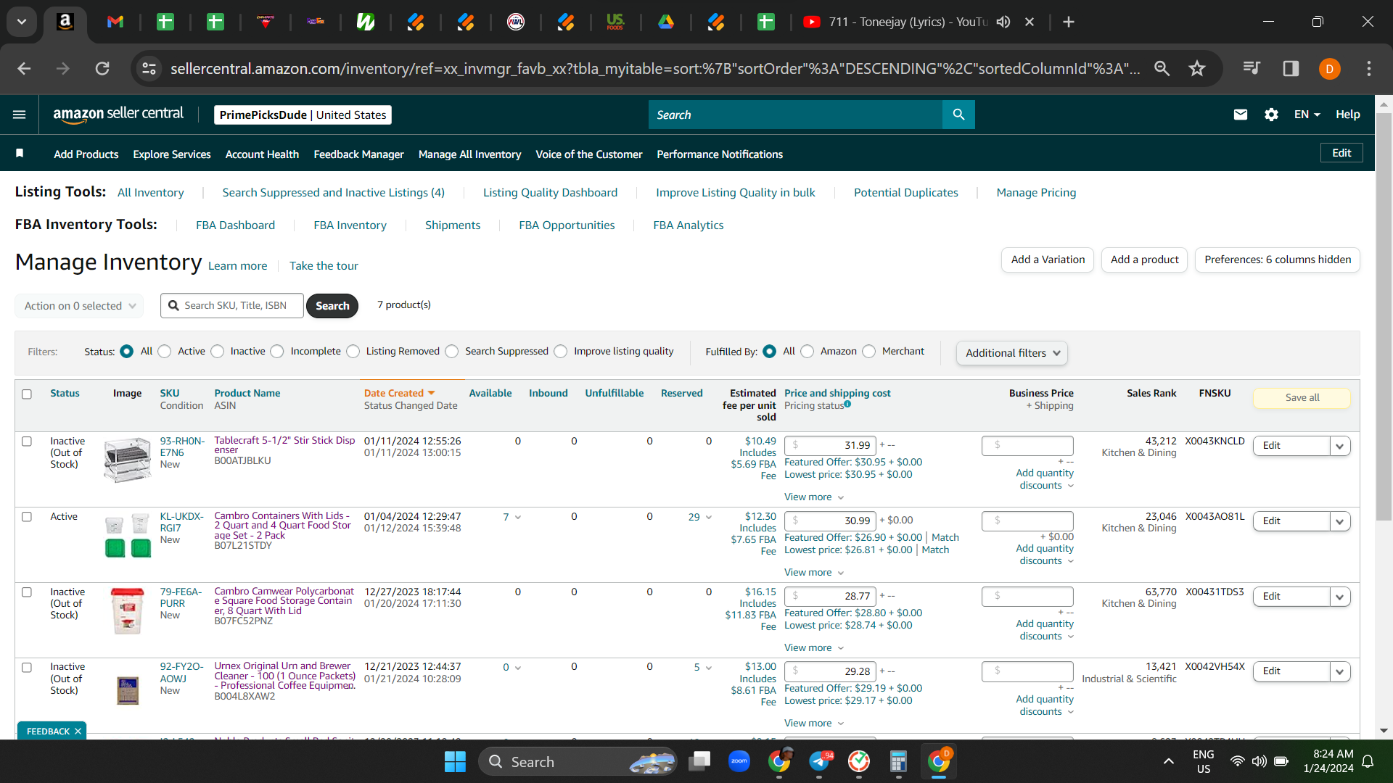Mute the YouTube tab audio icon

(1003, 22)
